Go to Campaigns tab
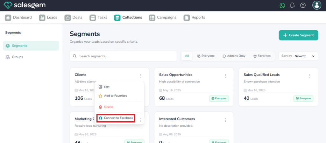This screenshot has height=143, width=326. [163, 18]
